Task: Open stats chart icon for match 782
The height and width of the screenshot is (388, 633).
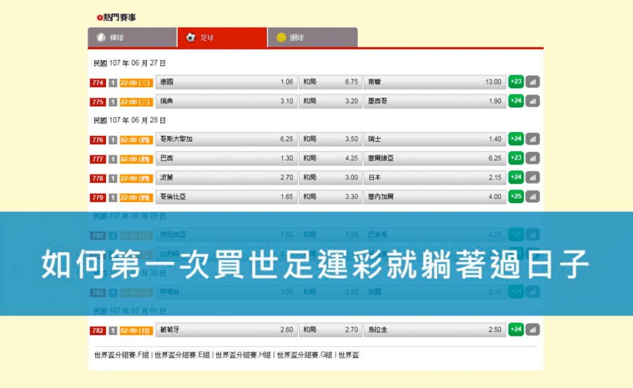Action: (x=533, y=330)
